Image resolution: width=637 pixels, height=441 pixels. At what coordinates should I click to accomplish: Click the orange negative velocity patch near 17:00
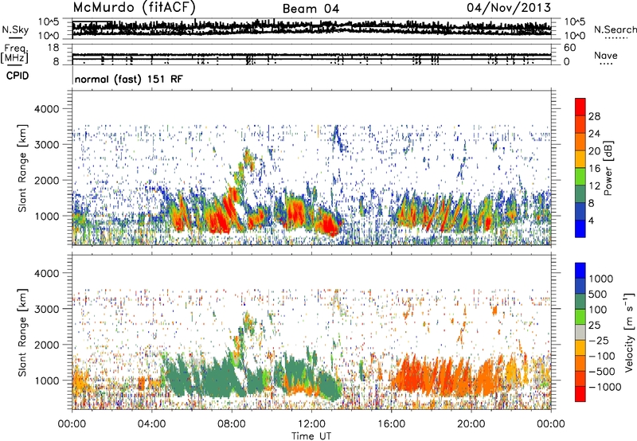[410, 373]
